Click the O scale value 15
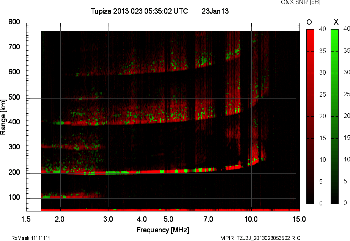Viewport: 350px width, 241px height. point(323,138)
